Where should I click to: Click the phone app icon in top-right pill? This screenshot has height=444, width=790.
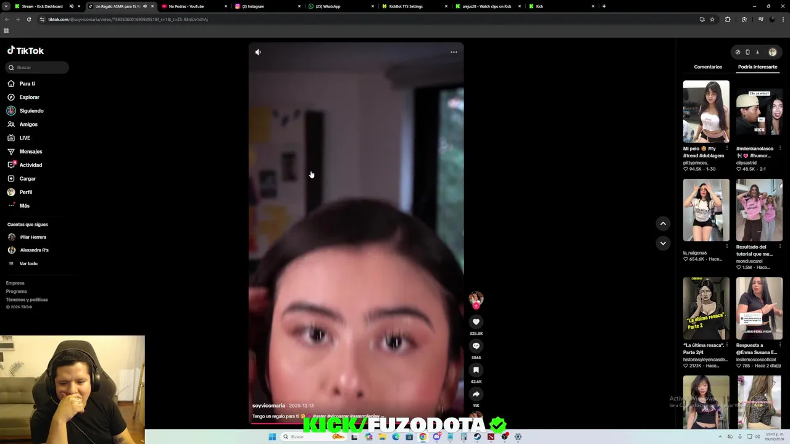pos(747,52)
